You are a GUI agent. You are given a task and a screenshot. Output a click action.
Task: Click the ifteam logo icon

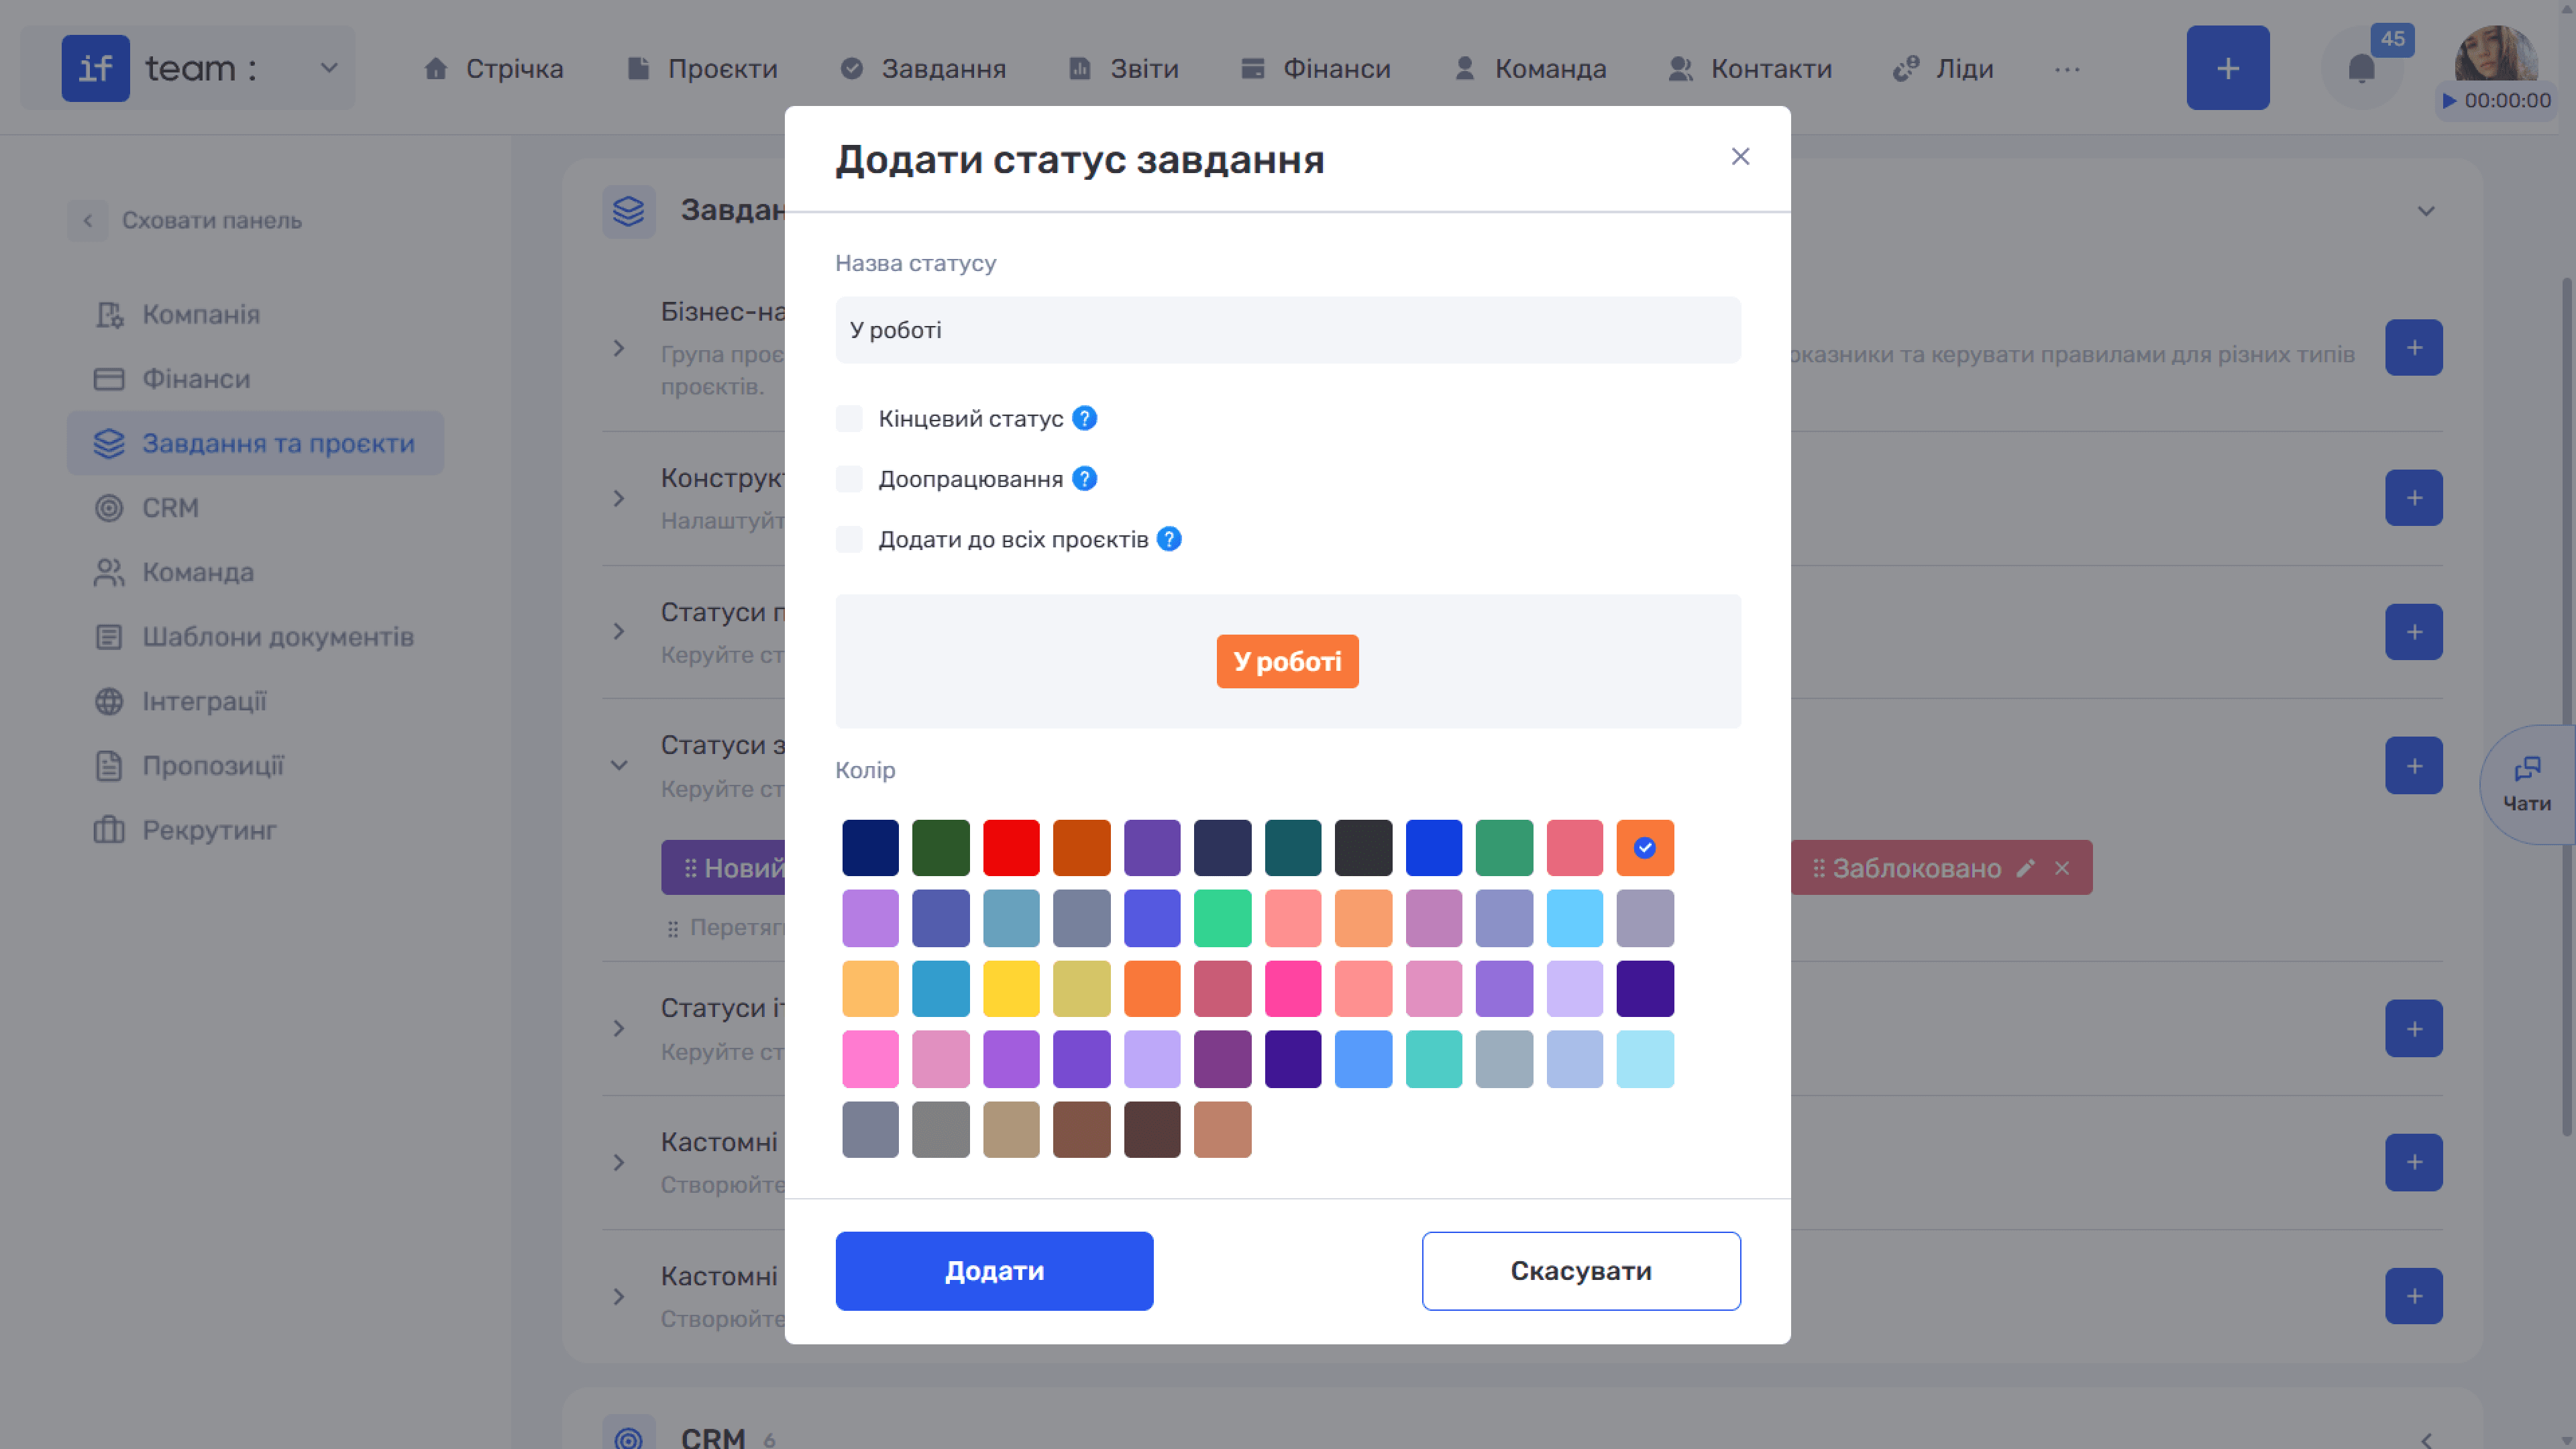(95, 68)
